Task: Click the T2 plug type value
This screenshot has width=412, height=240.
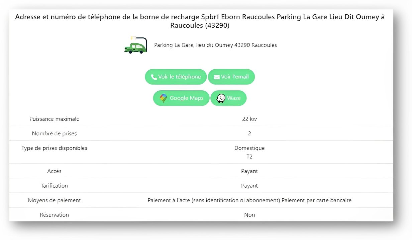Action: point(249,157)
